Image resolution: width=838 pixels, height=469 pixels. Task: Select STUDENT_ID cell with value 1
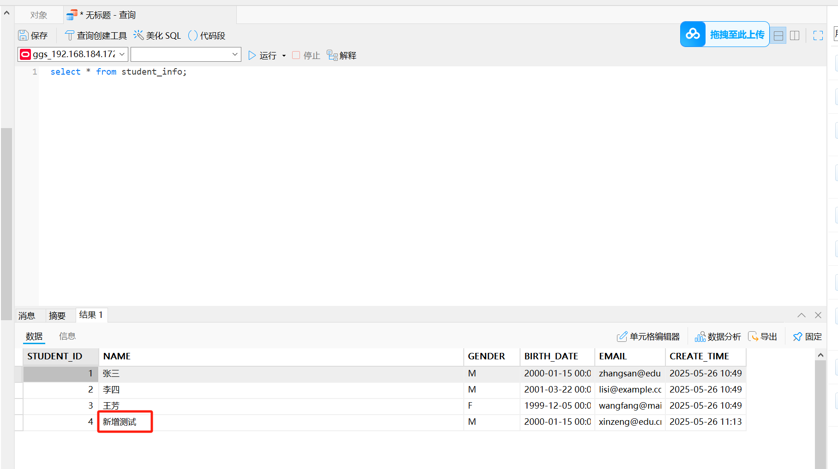61,374
